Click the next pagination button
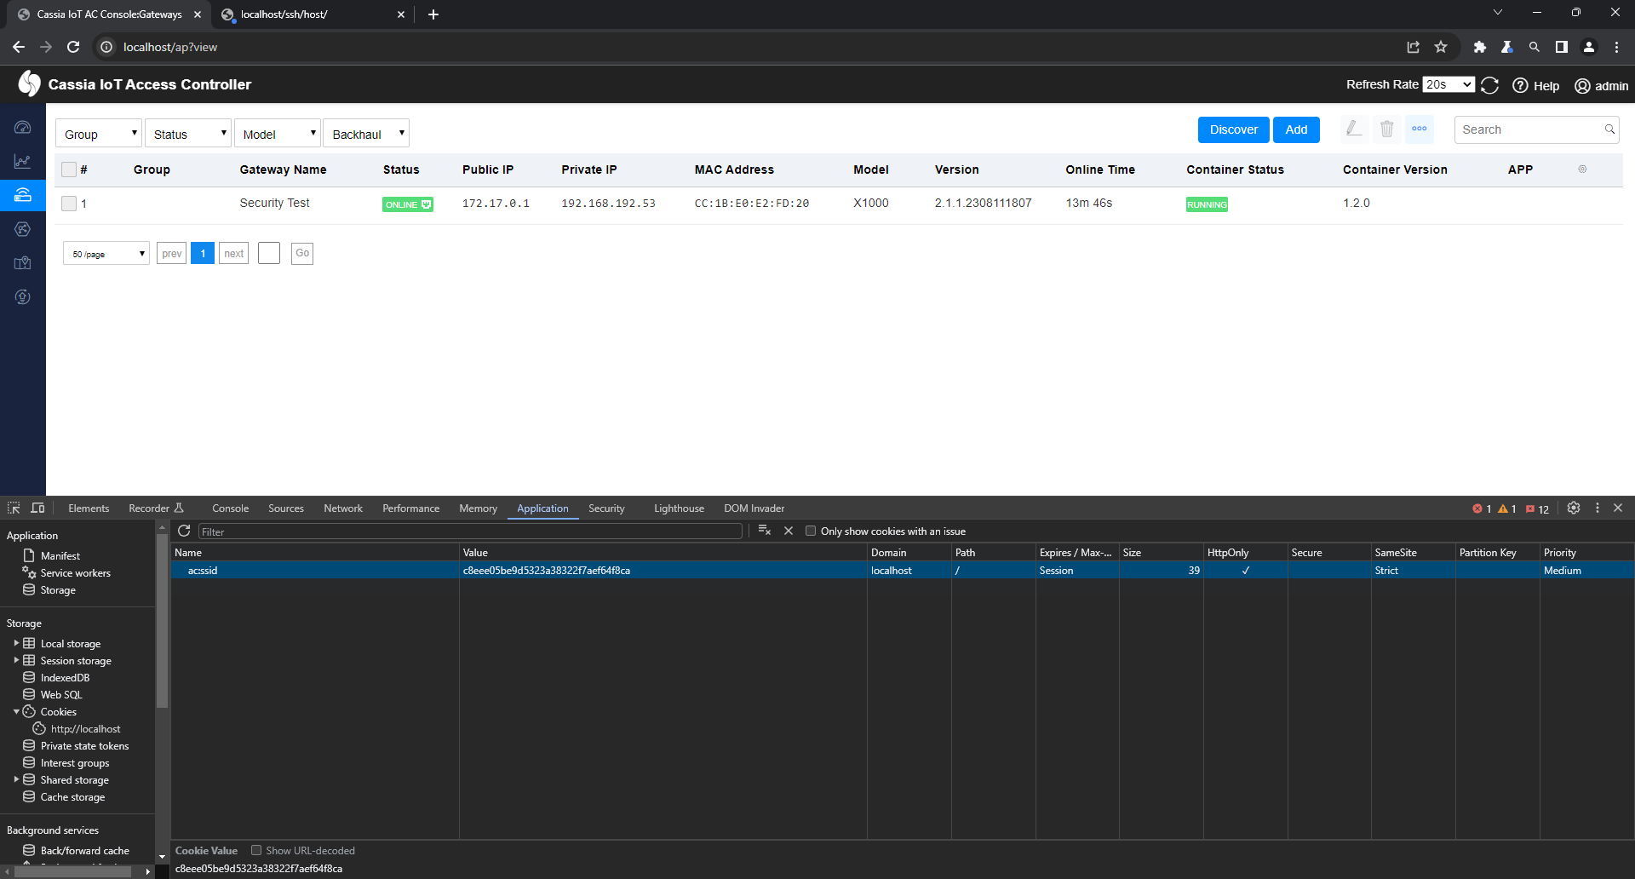The height and width of the screenshot is (879, 1635). click(x=234, y=254)
